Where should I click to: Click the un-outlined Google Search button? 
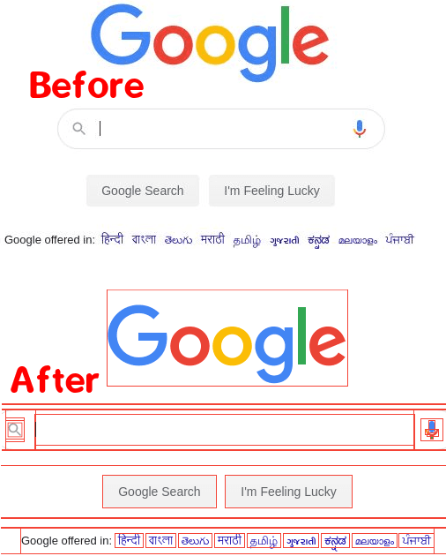tap(143, 191)
